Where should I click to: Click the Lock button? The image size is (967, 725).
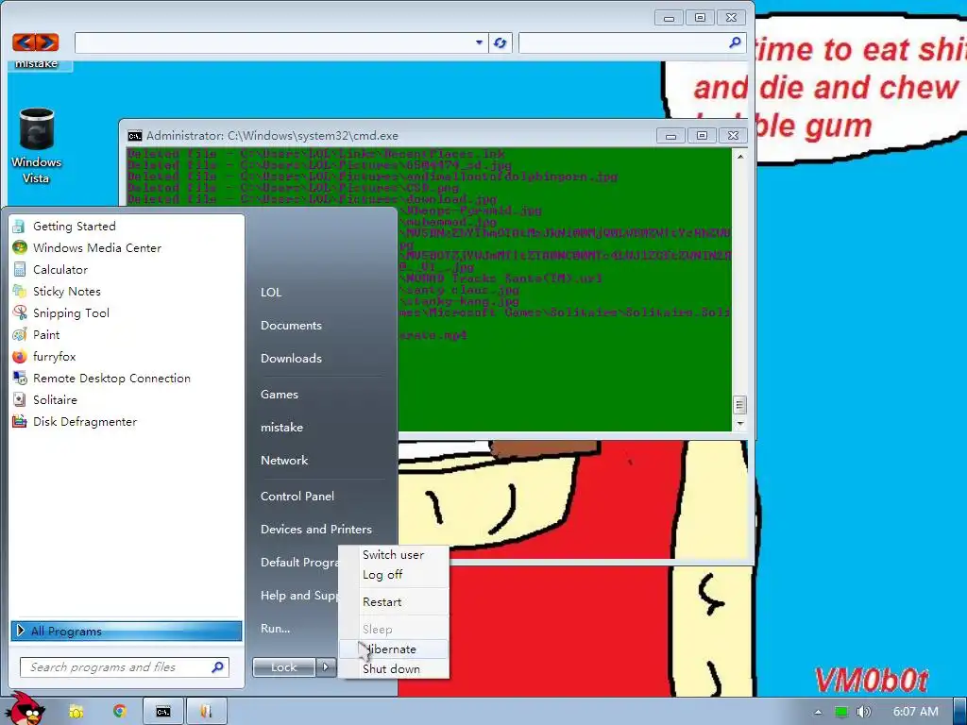(283, 667)
